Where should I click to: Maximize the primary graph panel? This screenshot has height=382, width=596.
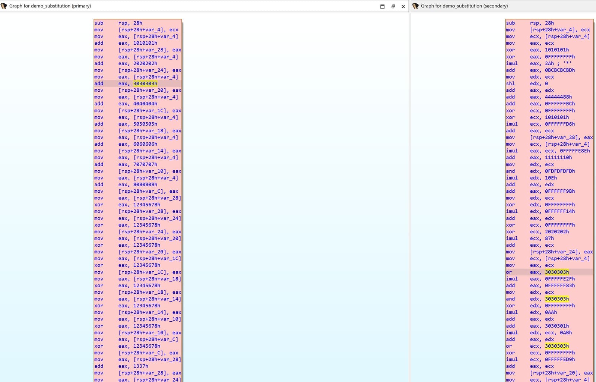382,6
